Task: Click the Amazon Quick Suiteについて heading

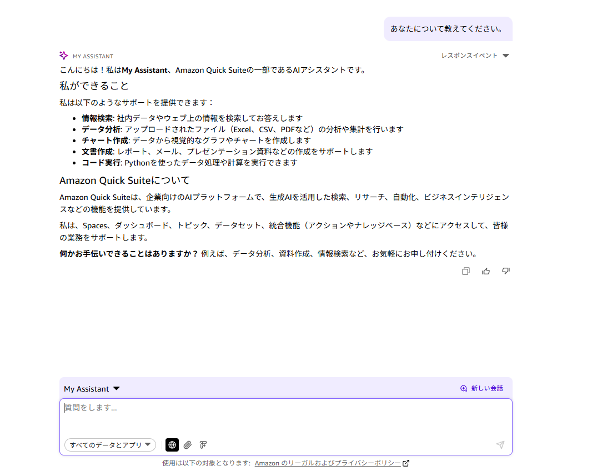Action: pos(124,181)
